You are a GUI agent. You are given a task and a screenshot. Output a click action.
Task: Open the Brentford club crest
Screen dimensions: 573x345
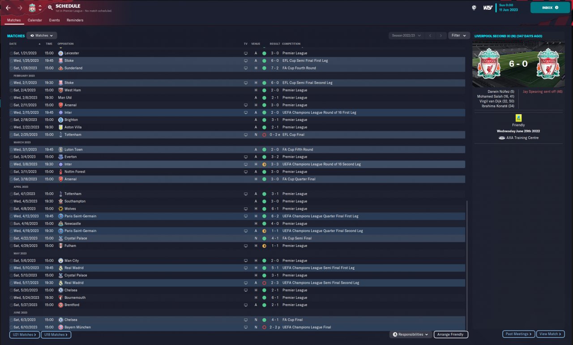coord(61,305)
